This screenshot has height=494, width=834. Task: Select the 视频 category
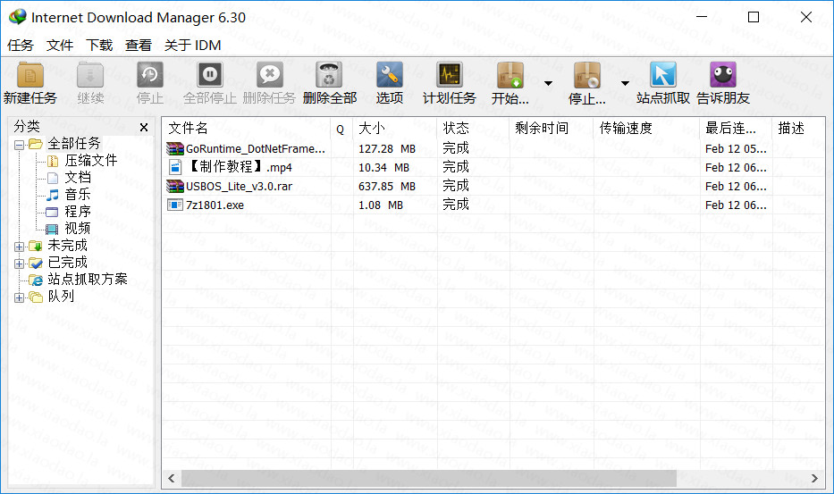point(78,229)
